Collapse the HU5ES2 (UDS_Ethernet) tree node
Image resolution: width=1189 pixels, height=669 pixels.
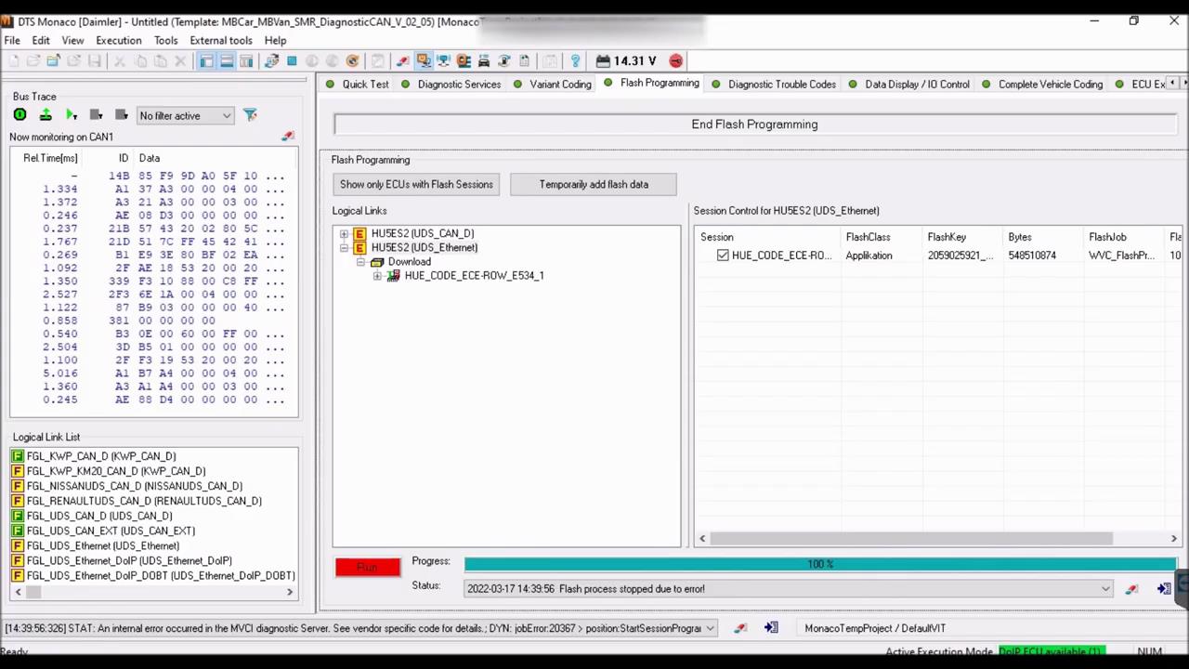[345, 248]
